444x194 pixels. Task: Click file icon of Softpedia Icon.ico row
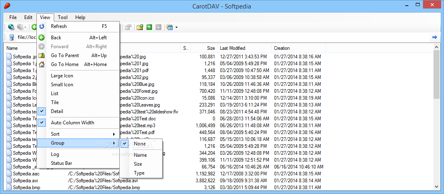[x=9, y=98]
